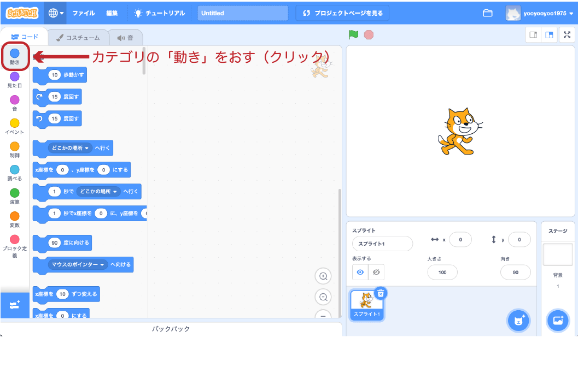Click the cat sprite on stage
This screenshot has width=578, height=373.
coord(460,132)
